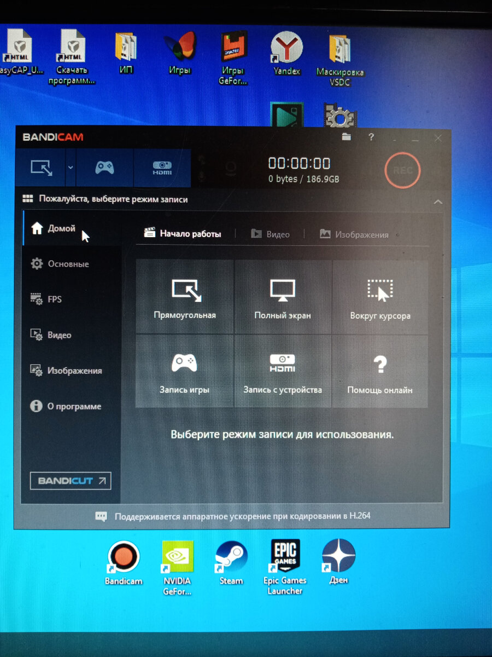Choose the Запись игры tile
Screen dimensions: 492x657
(185, 371)
